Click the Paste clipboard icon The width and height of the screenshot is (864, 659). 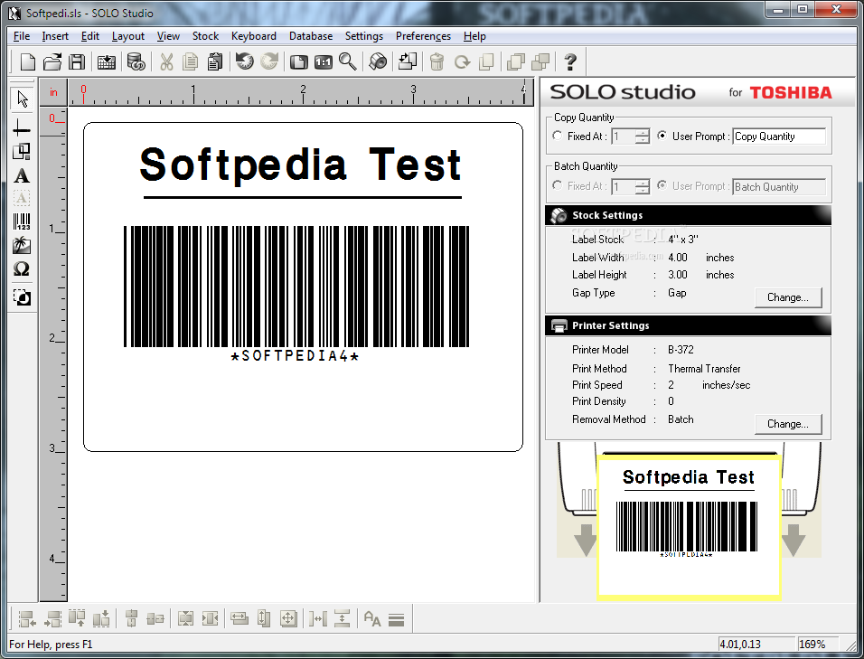pos(214,61)
